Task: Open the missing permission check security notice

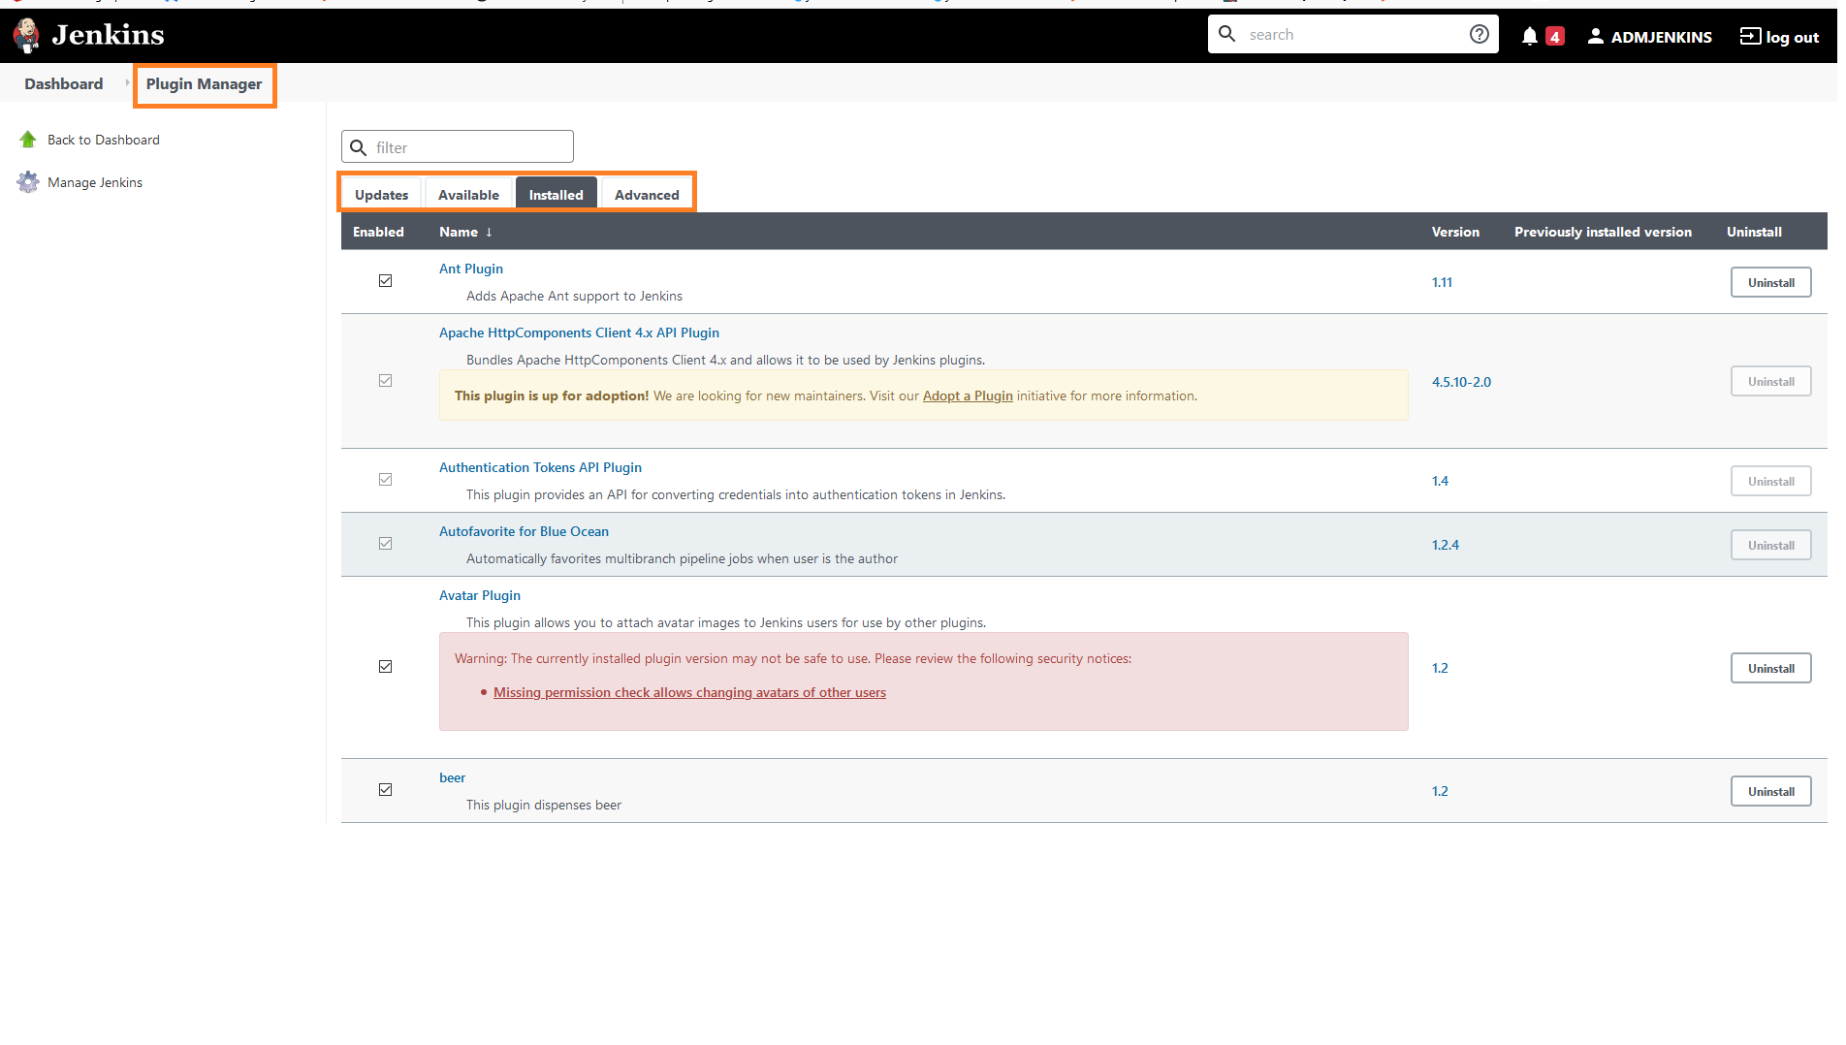Action: tap(689, 692)
